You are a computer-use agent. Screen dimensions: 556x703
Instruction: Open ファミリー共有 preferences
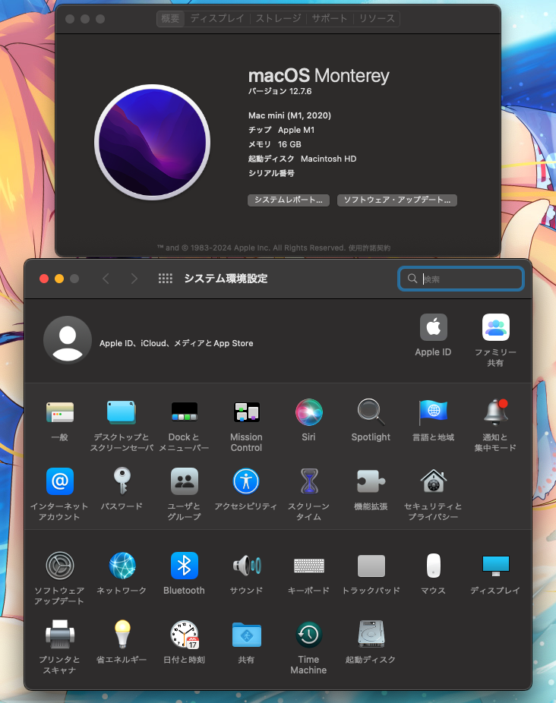click(x=495, y=327)
